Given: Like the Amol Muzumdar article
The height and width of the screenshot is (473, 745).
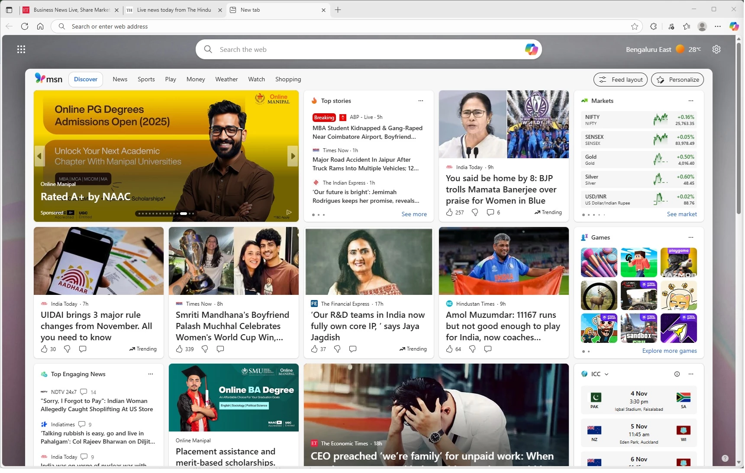Looking at the screenshot, I should [449, 349].
